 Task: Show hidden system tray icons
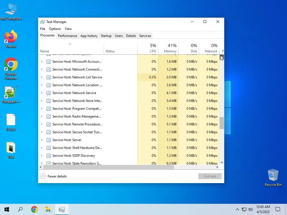click(x=237, y=209)
